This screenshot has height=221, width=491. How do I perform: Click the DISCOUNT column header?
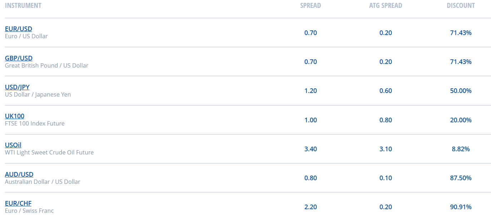point(461,6)
